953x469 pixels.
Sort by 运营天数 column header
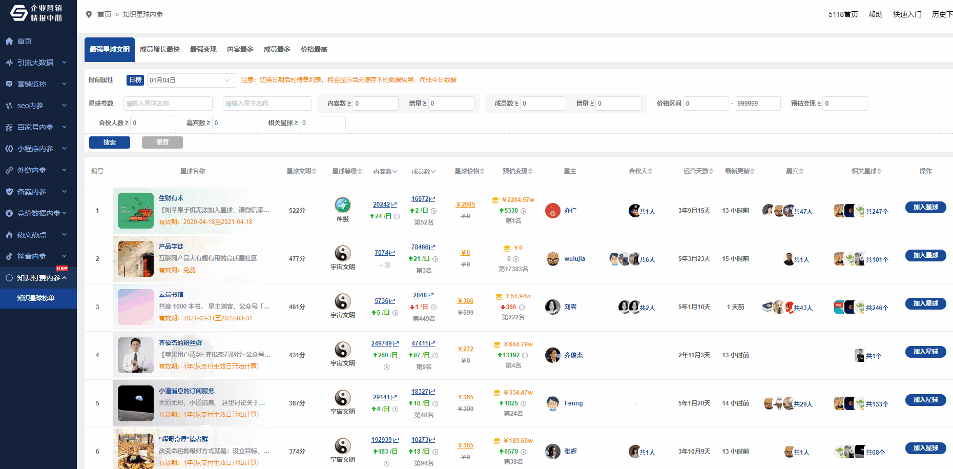point(698,171)
